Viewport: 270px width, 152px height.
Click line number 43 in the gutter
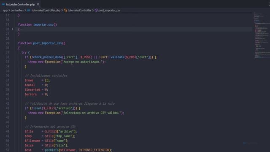tap(8, 108)
